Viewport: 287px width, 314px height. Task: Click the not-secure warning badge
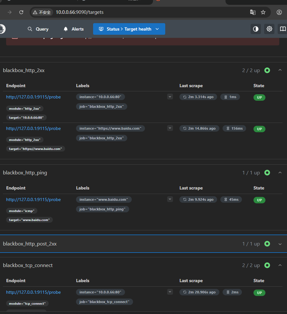click(x=42, y=12)
